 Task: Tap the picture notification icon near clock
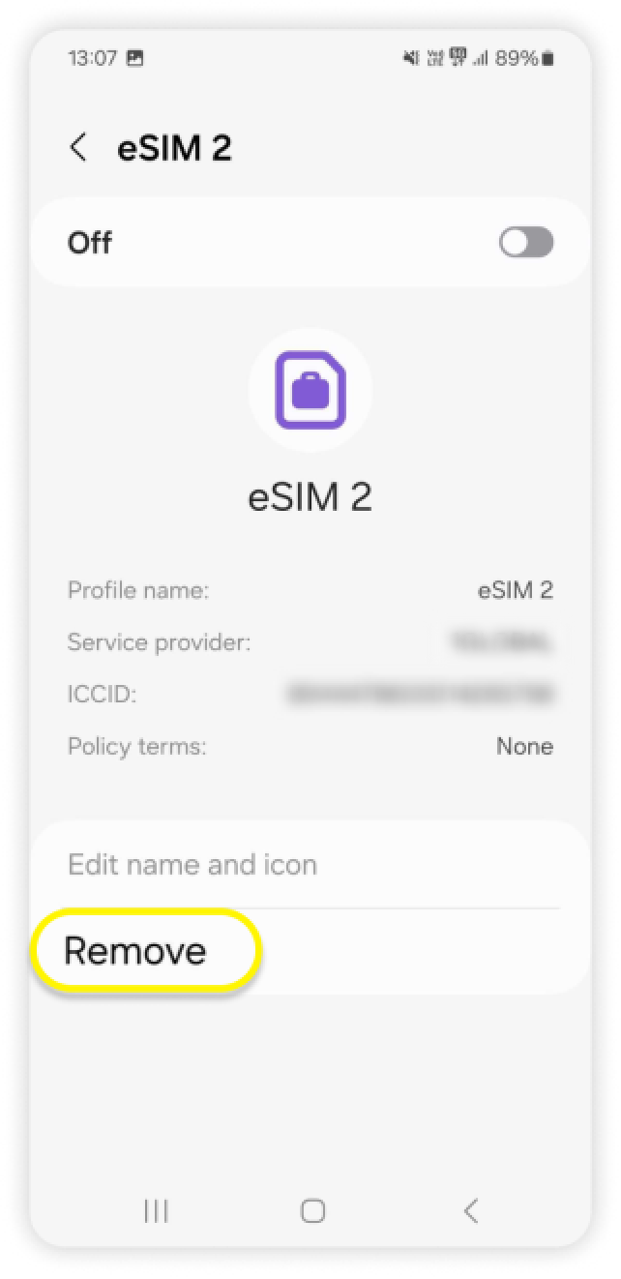(x=135, y=58)
